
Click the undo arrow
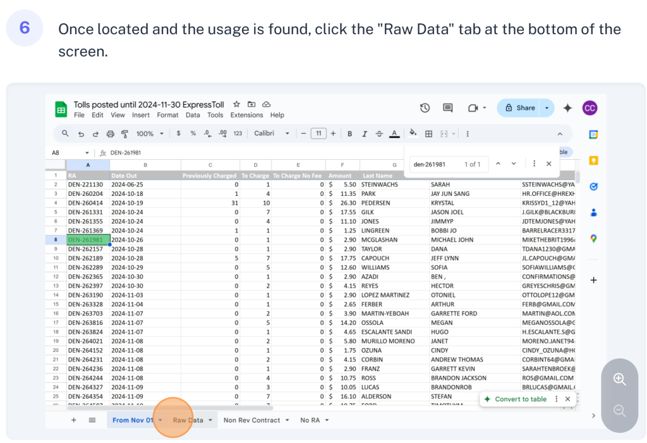81,134
